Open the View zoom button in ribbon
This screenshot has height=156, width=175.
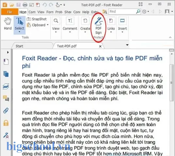pyautogui.click(x=56, y=21)
